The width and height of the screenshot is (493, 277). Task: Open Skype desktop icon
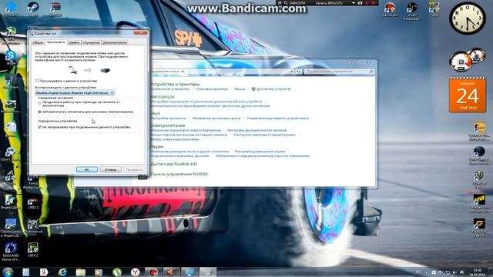point(10,58)
